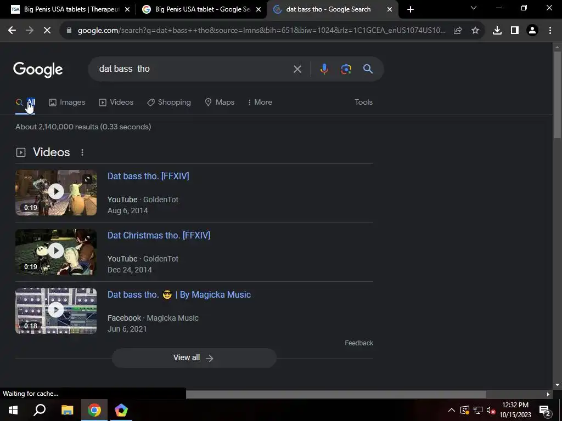Open Windows taskbar search
This screenshot has height=421, width=562.
pos(40,410)
